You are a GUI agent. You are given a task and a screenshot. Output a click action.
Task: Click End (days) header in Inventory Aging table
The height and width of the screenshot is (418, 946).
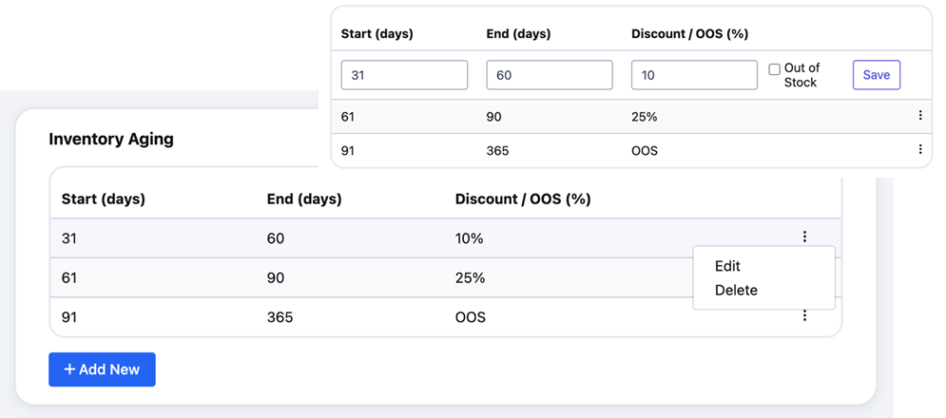click(x=304, y=199)
